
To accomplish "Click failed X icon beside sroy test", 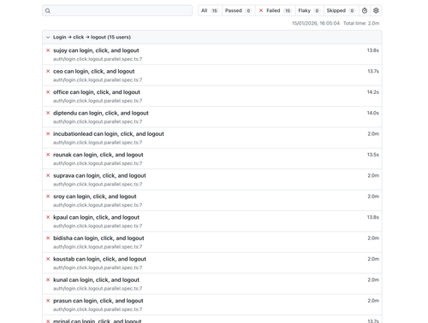I will click(x=48, y=197).
